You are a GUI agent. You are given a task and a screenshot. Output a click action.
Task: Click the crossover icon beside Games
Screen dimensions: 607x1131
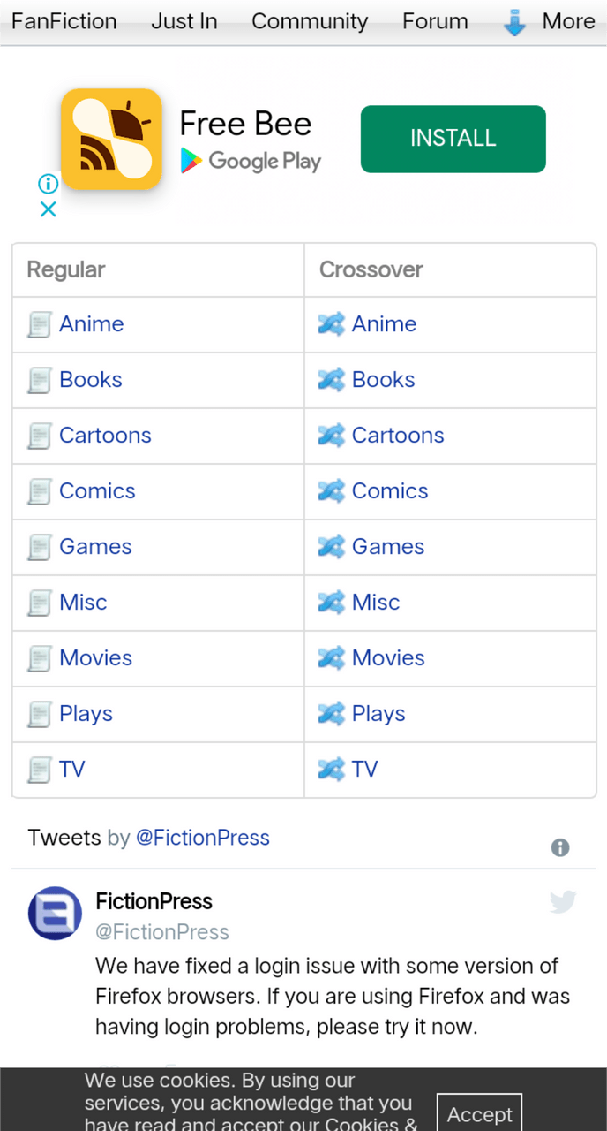pos(331,547)
